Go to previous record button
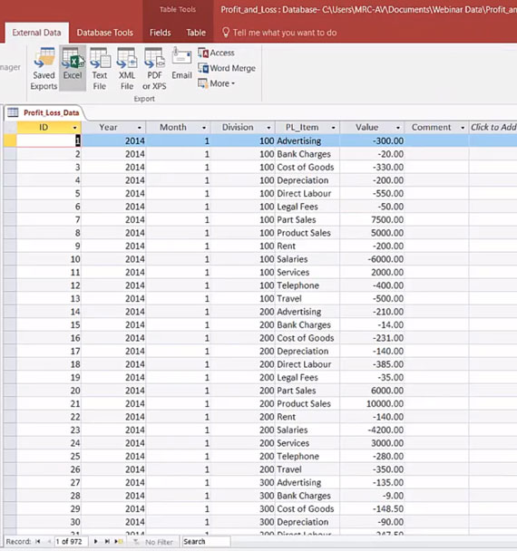Image resolution: width=517 pixels, height=551 pixels. point(49,542)
